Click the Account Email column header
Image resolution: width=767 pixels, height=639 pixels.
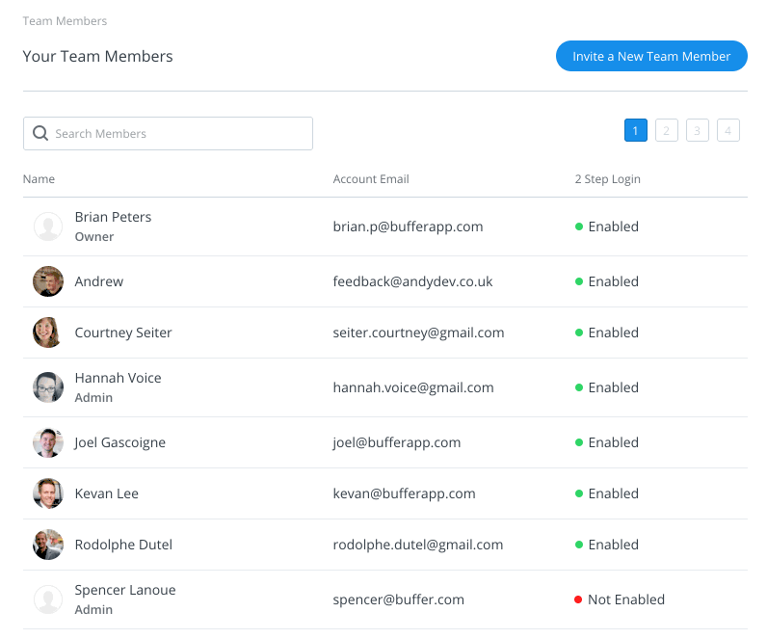tap(371, 179)
